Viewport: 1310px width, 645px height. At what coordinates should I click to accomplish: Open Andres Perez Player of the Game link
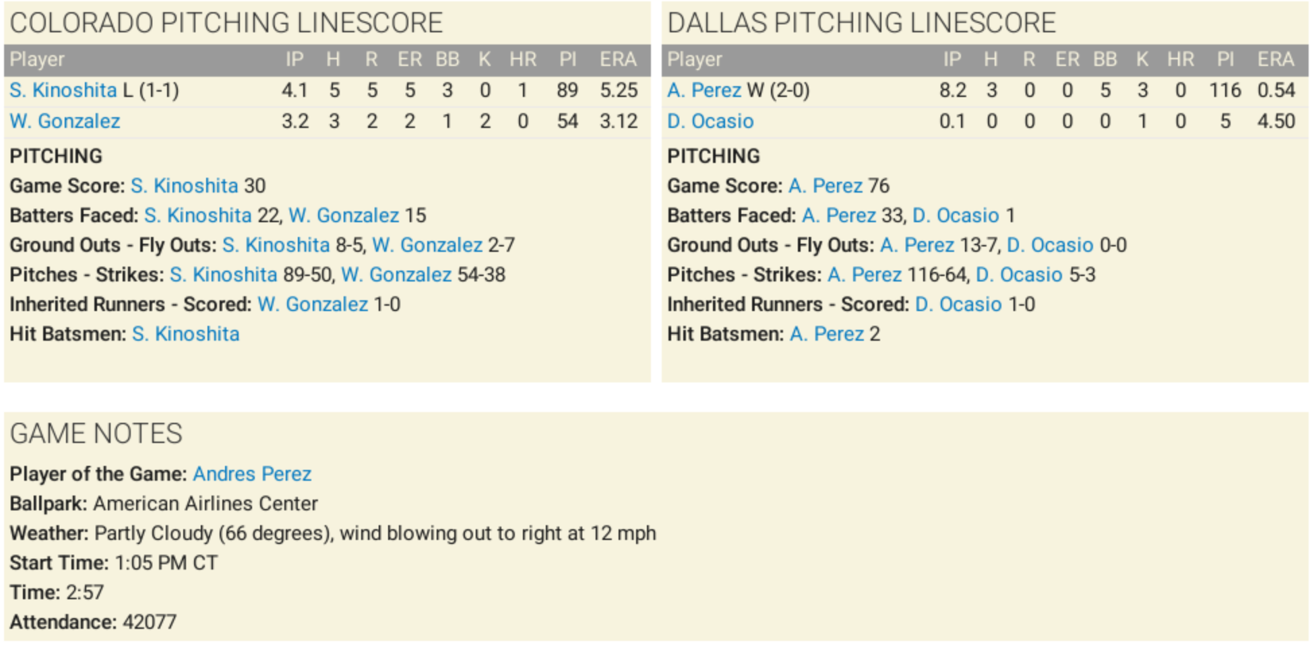pyautogui.click(x=252, y=474)
